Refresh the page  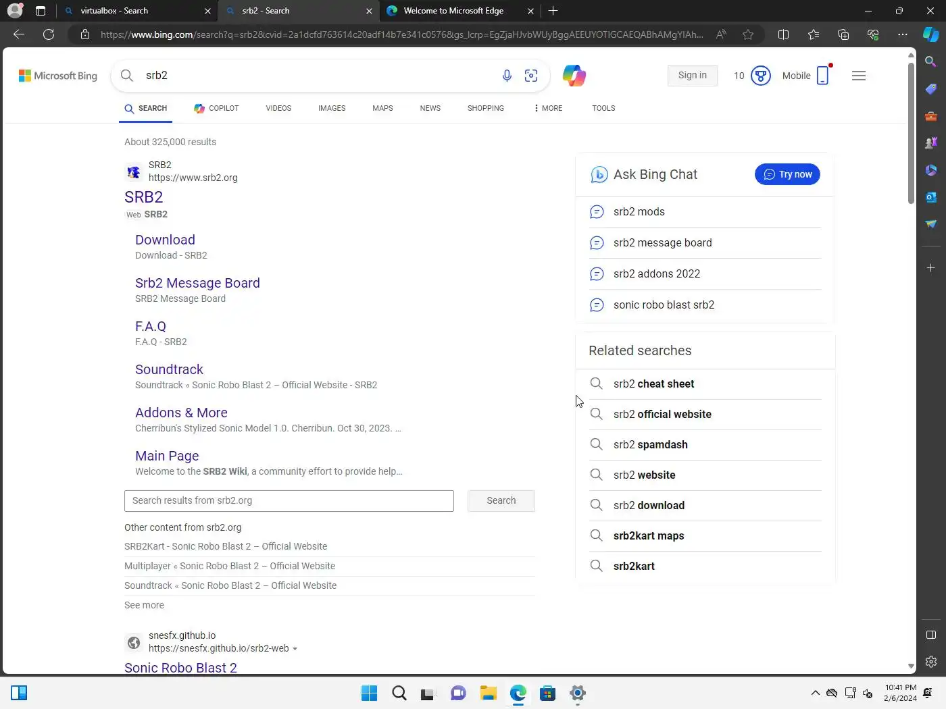(49, 34)
